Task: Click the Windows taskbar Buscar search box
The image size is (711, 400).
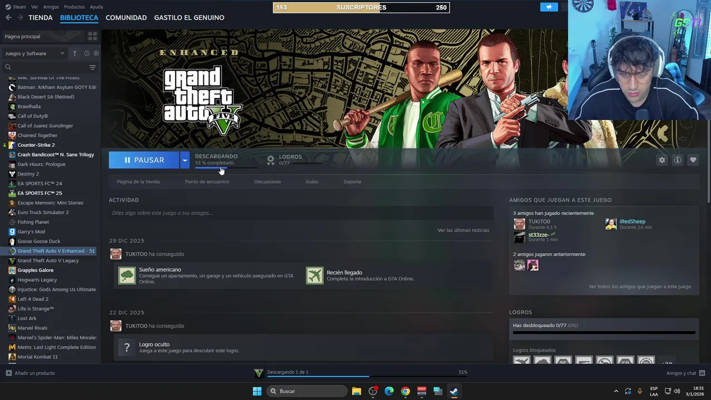Action: [307, 391]
